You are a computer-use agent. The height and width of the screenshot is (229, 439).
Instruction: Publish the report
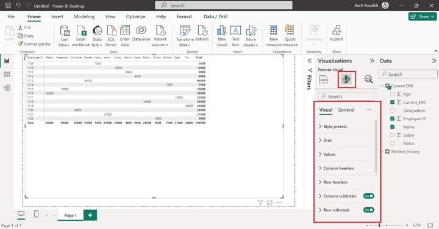pyautogui.click(x=336, y=33)
